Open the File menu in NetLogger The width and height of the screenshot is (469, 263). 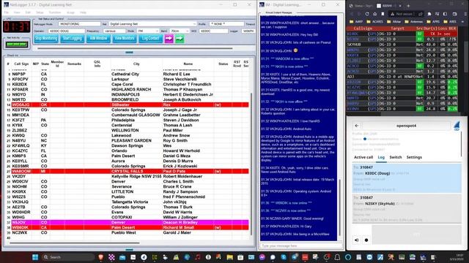click(x=7, y=12)
